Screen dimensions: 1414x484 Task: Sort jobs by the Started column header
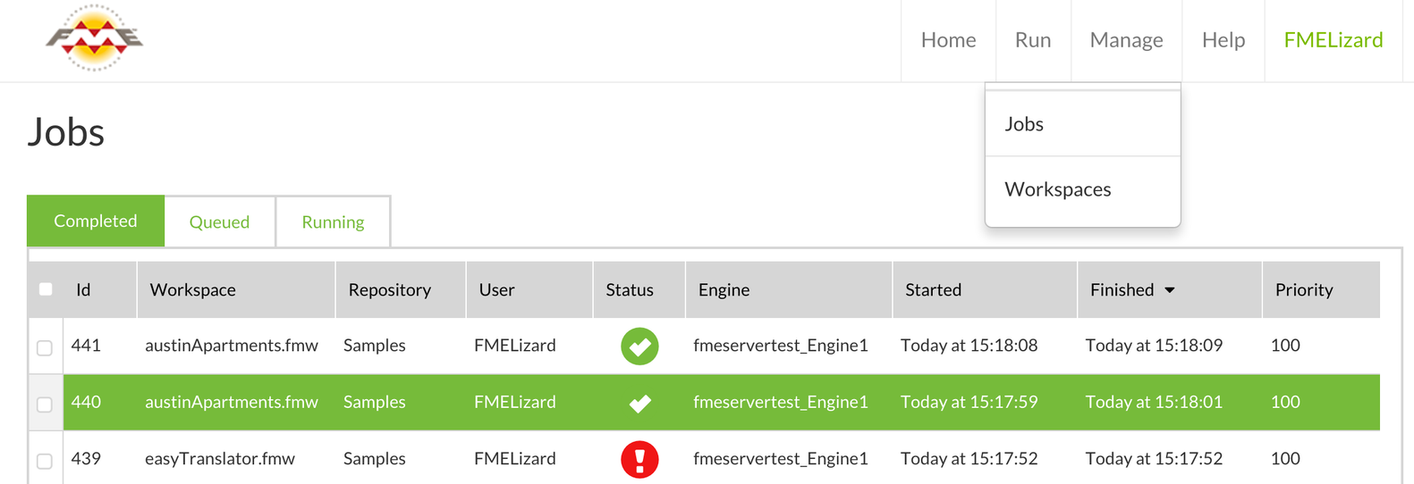coord(933,290)
